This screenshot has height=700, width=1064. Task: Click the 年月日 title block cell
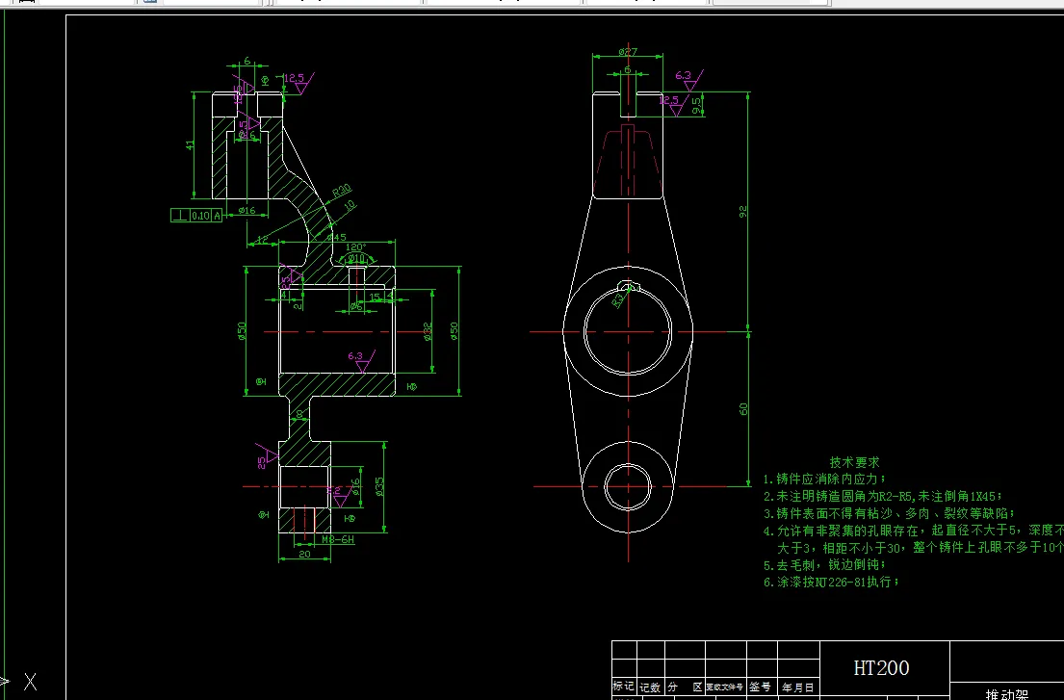tap(797, 687)
